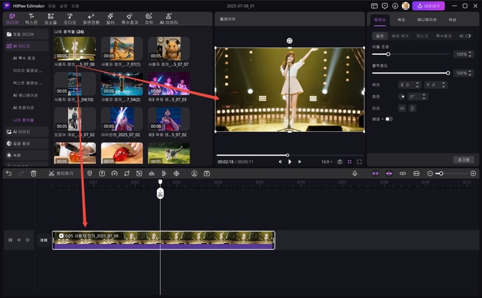Image resolution: width=482 pixels, height=298 pixels.
Task: Click the timeline zoom slider handle
Action: [441, 174]
